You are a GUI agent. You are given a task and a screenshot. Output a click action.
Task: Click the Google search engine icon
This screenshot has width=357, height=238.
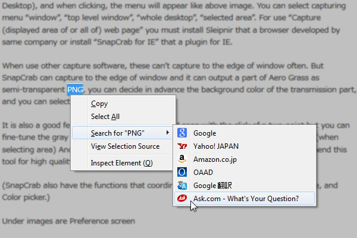click(182, 133)
